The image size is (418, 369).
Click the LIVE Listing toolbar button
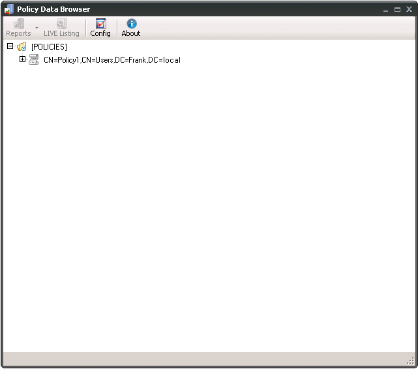coord(61,27)
